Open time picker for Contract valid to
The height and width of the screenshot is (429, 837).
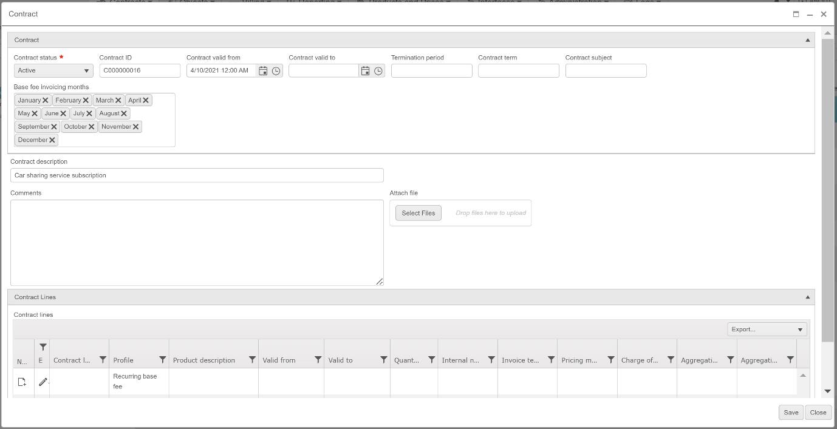pos(378,71)
